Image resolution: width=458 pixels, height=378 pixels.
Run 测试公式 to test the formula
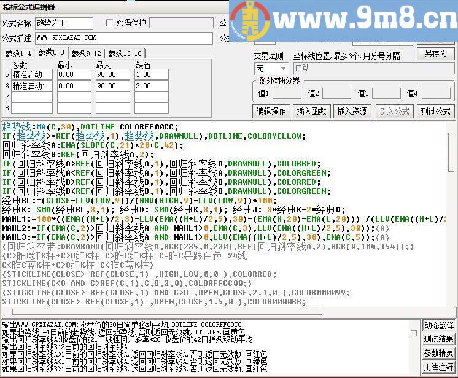tap(435, 111)
